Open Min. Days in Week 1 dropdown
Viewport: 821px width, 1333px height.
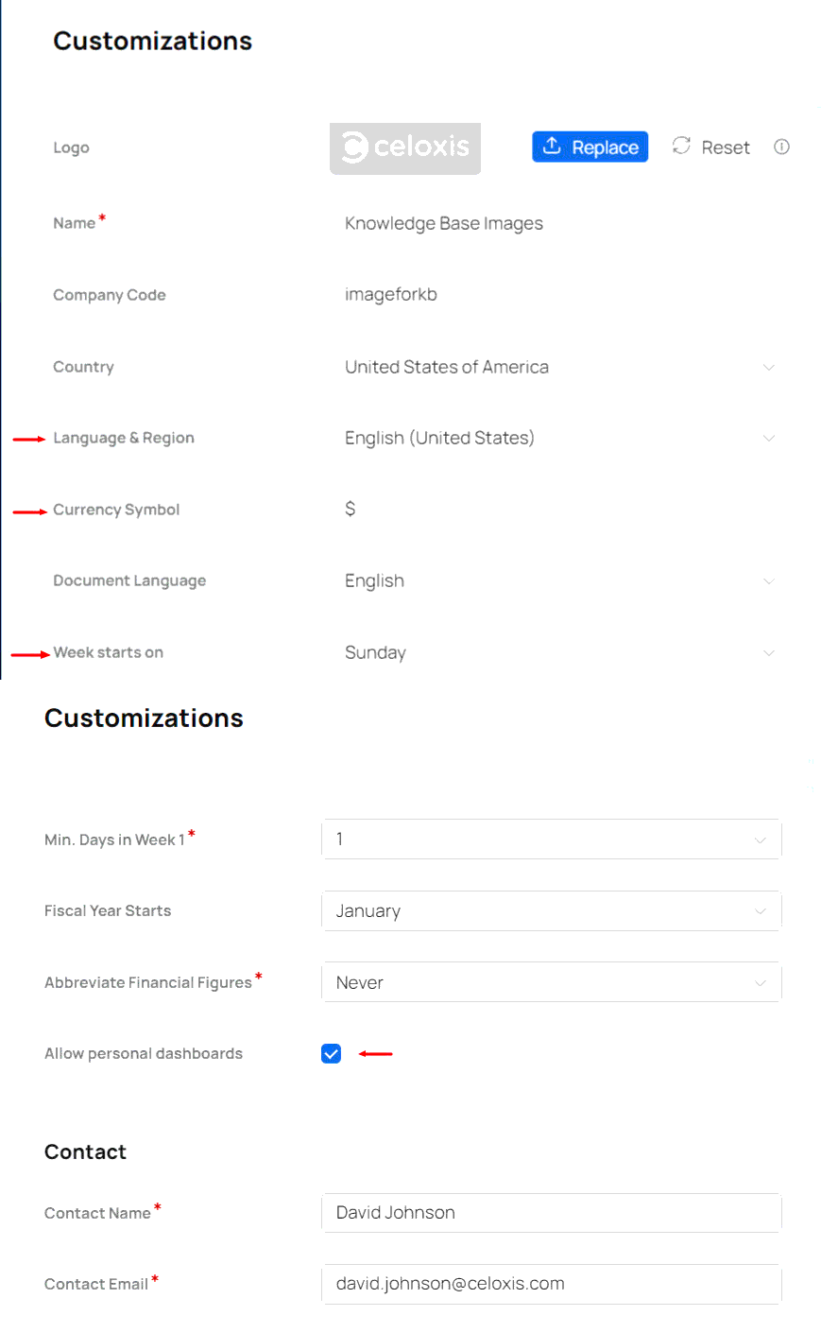551,840
